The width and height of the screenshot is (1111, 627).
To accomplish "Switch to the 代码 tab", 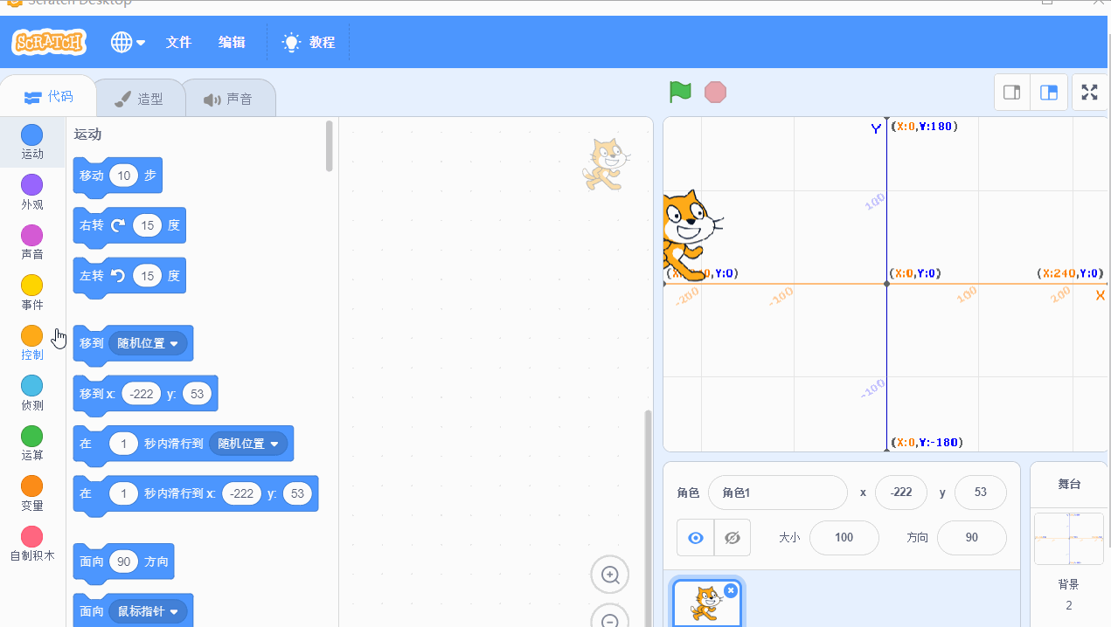I will point(48,97).
